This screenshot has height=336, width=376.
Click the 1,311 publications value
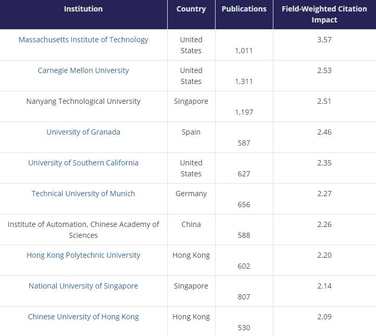click(244, 81)
